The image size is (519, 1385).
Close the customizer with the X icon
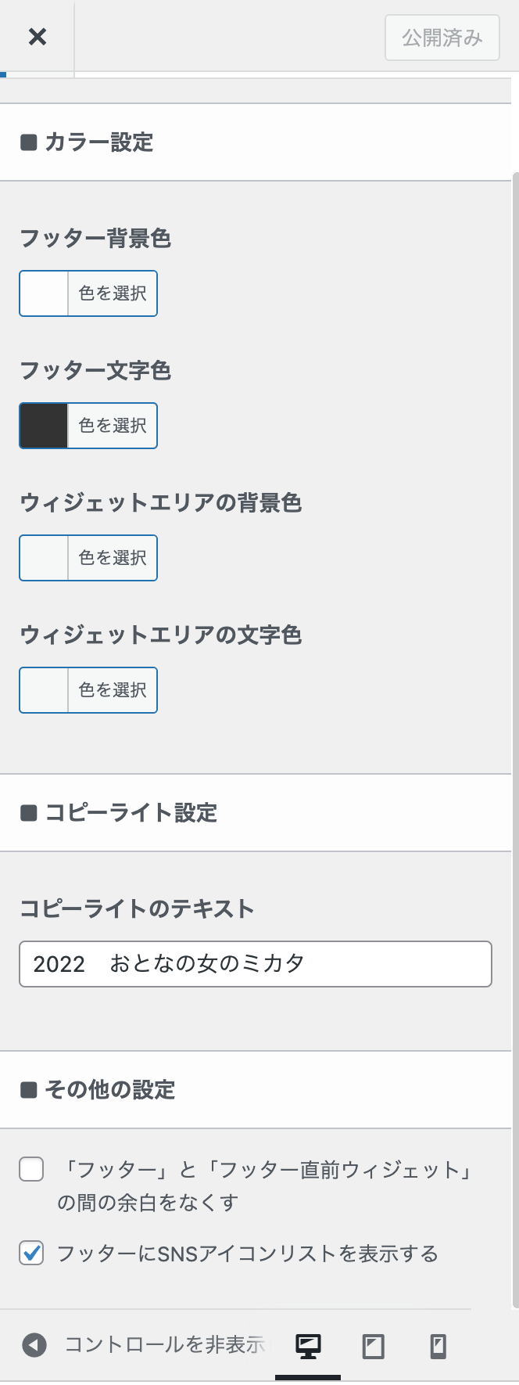coord(37,37)
